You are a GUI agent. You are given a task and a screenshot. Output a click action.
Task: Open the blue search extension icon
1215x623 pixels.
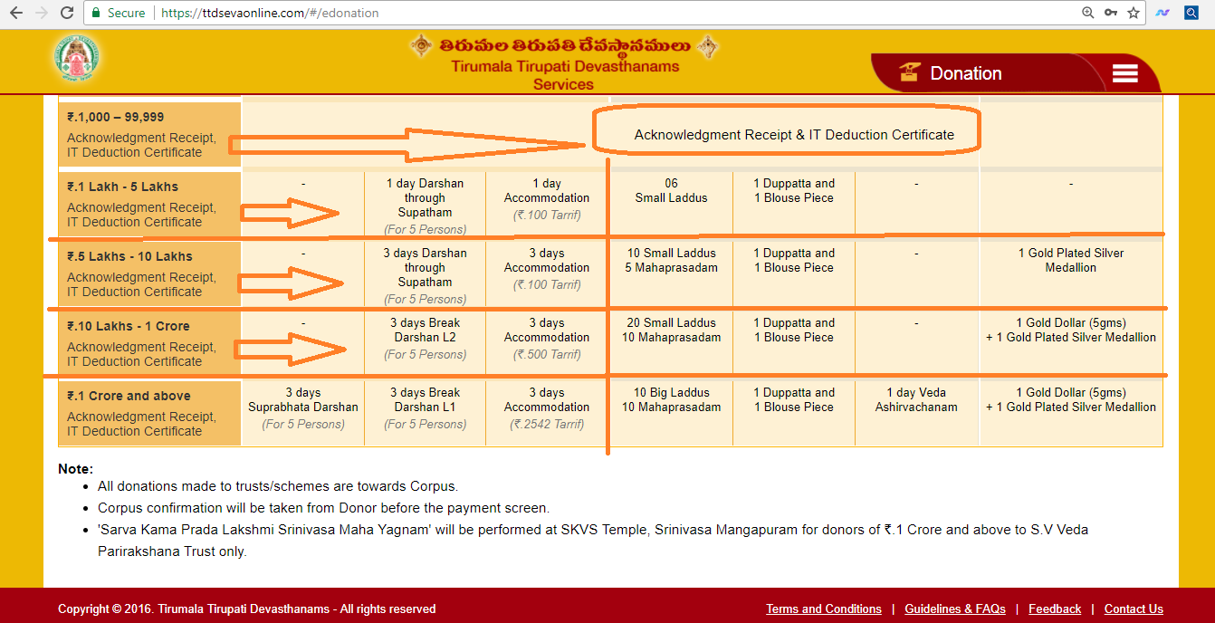[1191, 14]
